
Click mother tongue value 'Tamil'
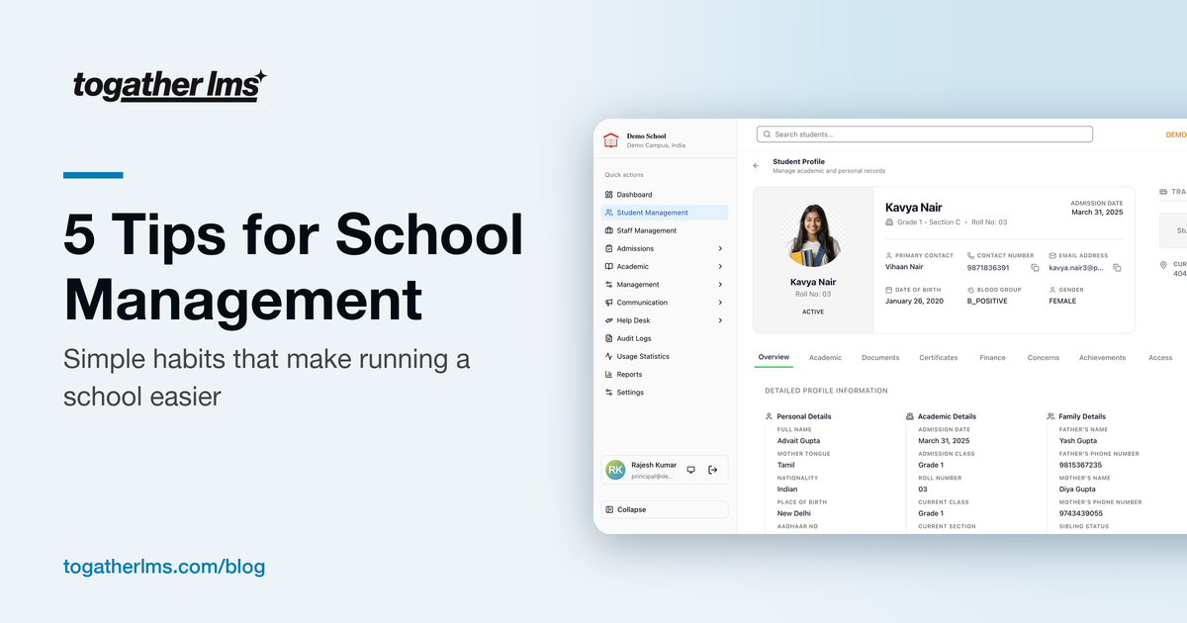[786, 465]
